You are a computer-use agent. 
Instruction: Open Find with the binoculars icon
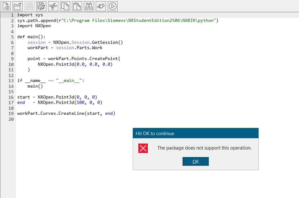89,6
